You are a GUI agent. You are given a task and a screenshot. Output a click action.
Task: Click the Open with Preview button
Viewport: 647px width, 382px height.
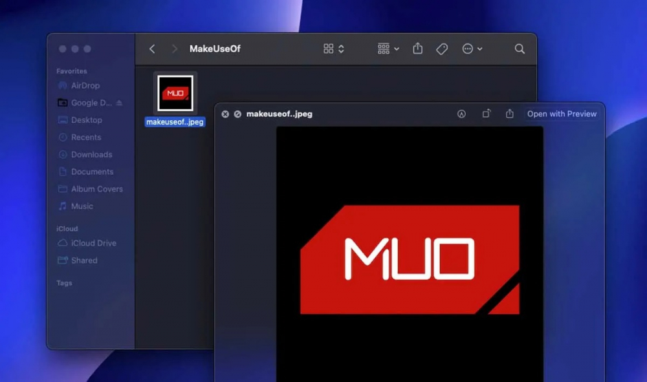coord(562,114)
